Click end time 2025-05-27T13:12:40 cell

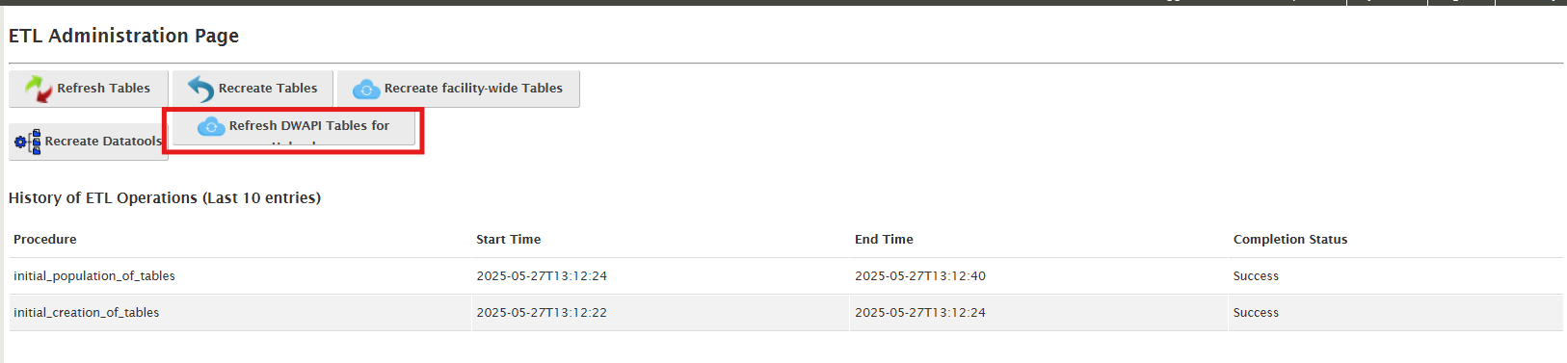pos(920,275)
